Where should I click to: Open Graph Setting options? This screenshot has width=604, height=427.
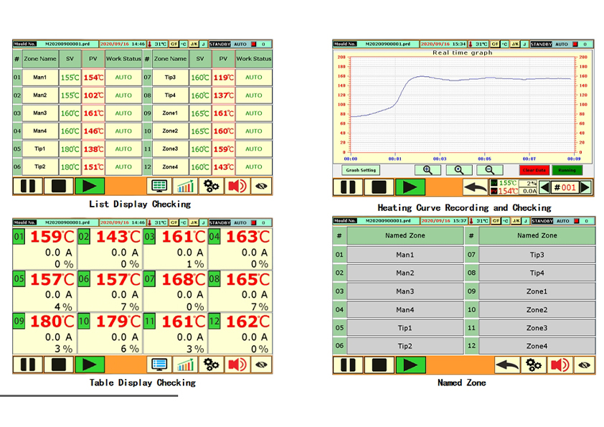[x=362, y=170]
